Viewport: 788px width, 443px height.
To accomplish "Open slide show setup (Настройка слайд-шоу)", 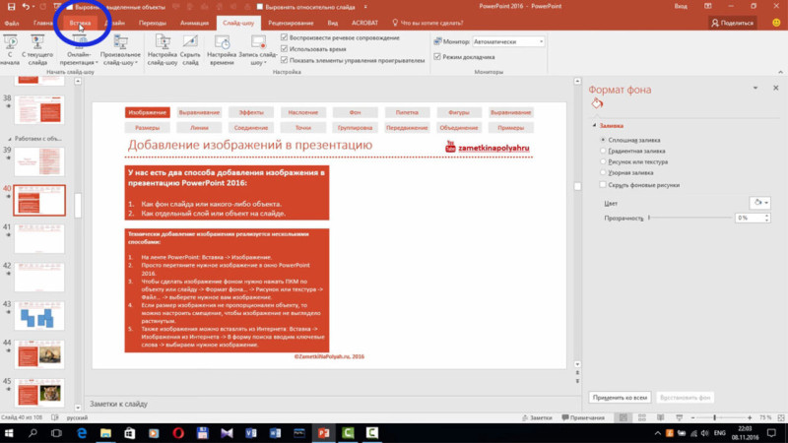I will tap(162, 50).
